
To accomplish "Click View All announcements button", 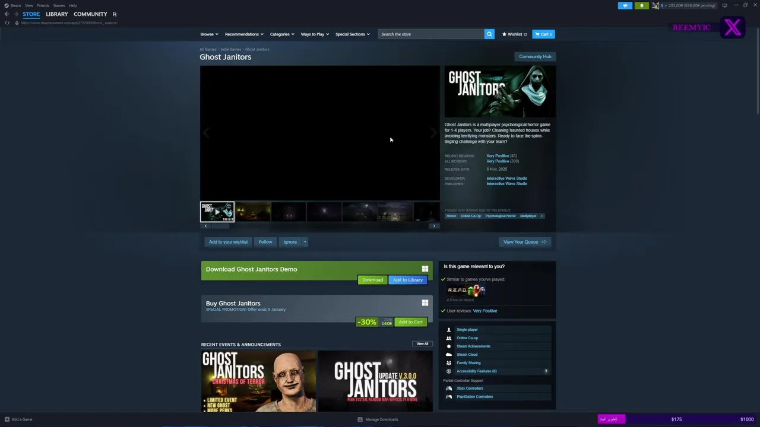I will click(x=422, y=344).
